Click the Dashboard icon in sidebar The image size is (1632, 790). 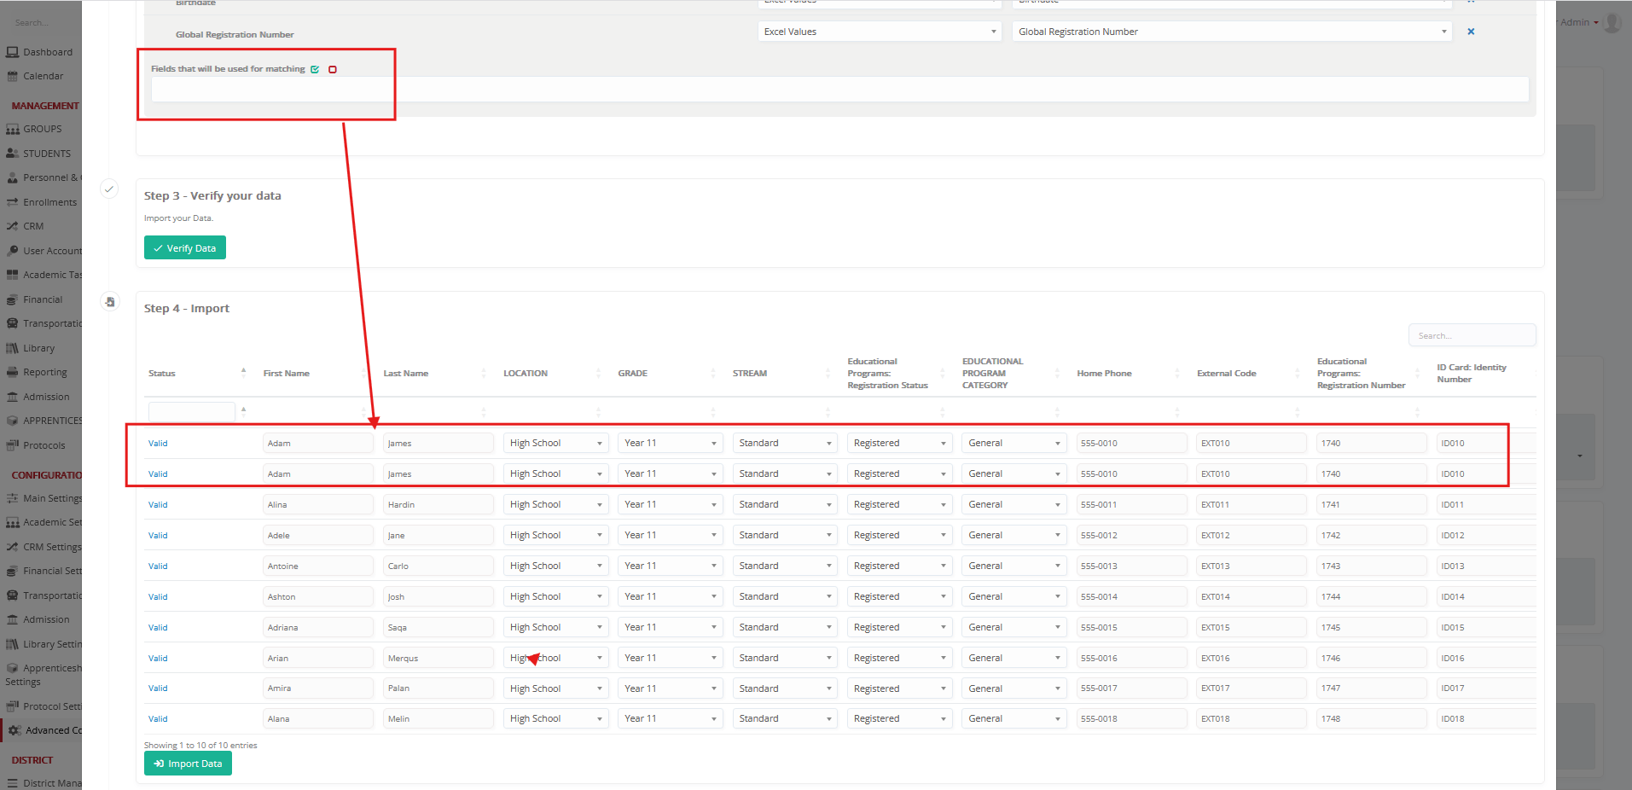point(13,52)
